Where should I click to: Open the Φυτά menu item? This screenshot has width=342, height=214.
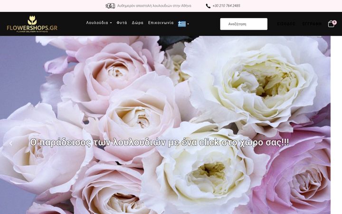click(x=122, y=23)
